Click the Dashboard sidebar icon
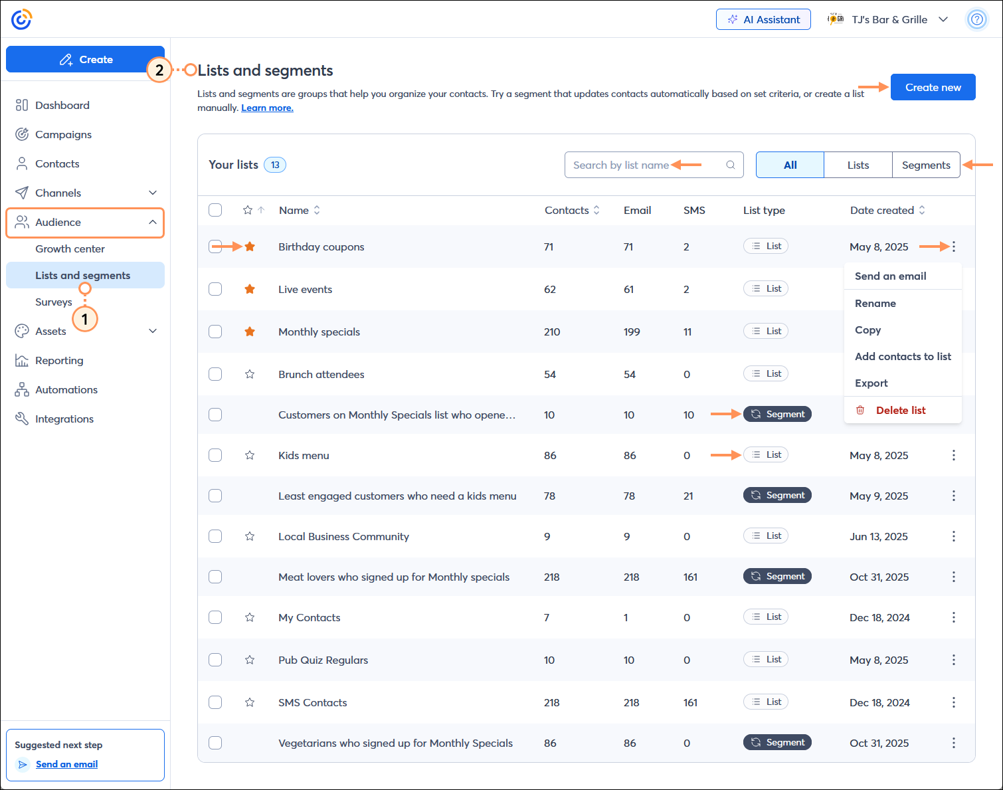Viewport: 1003px width, 790px height. coord(22,105)
